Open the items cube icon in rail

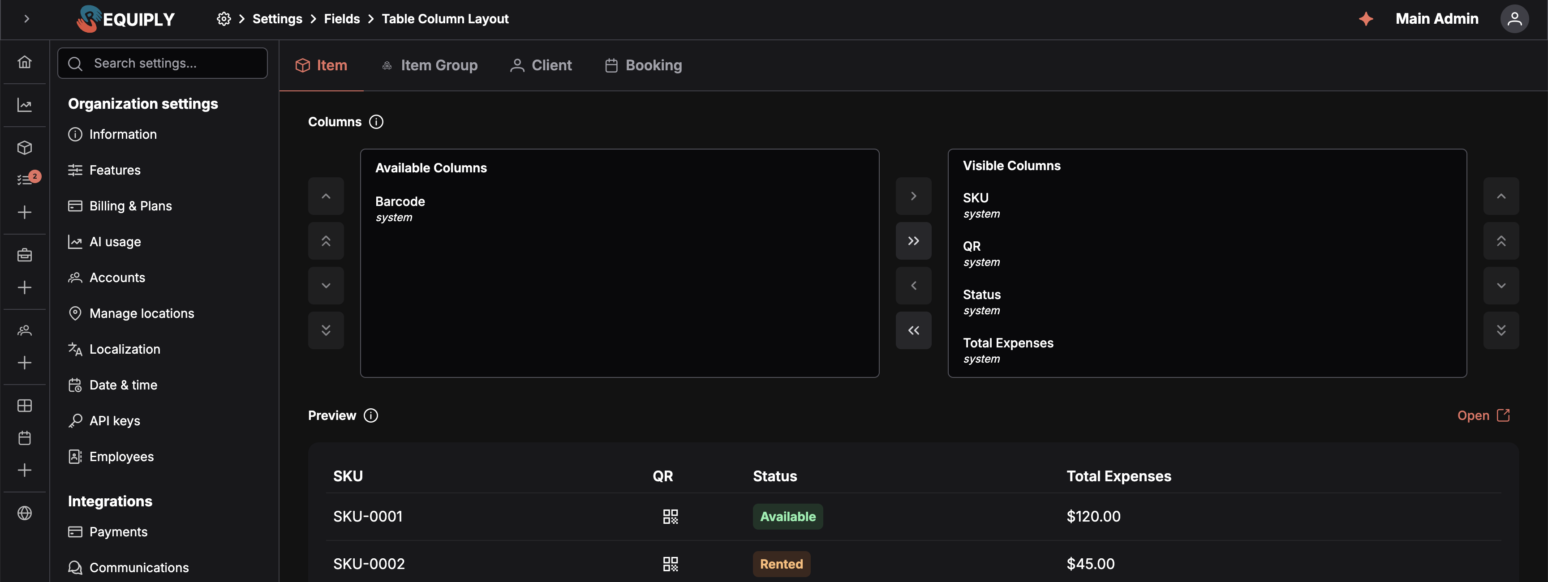[25, 148]
